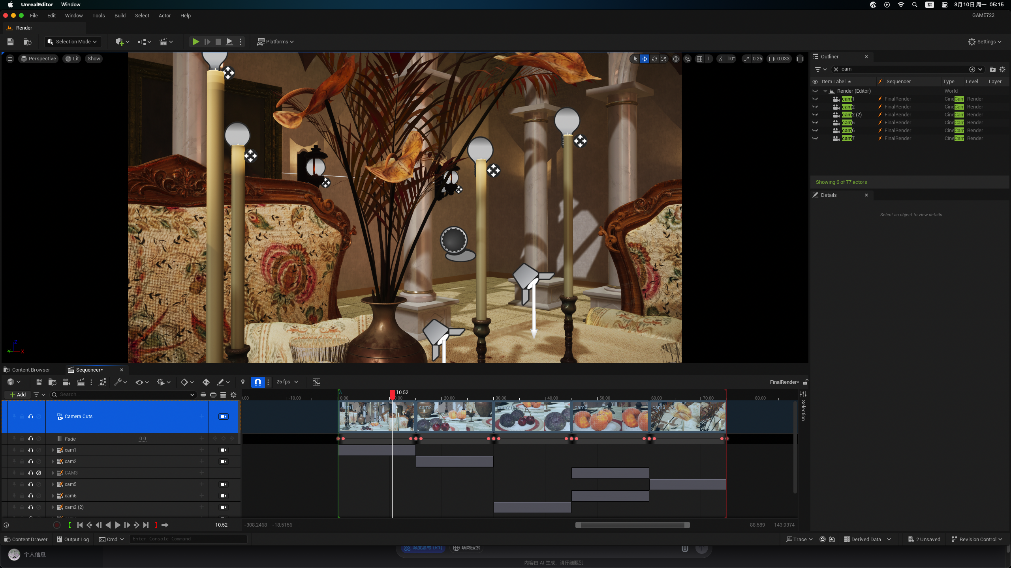Screen dimensions: 1011x568
Task: Click the Add track button in Sequencer
Action: pyautogui.click(x=18, y=394)
